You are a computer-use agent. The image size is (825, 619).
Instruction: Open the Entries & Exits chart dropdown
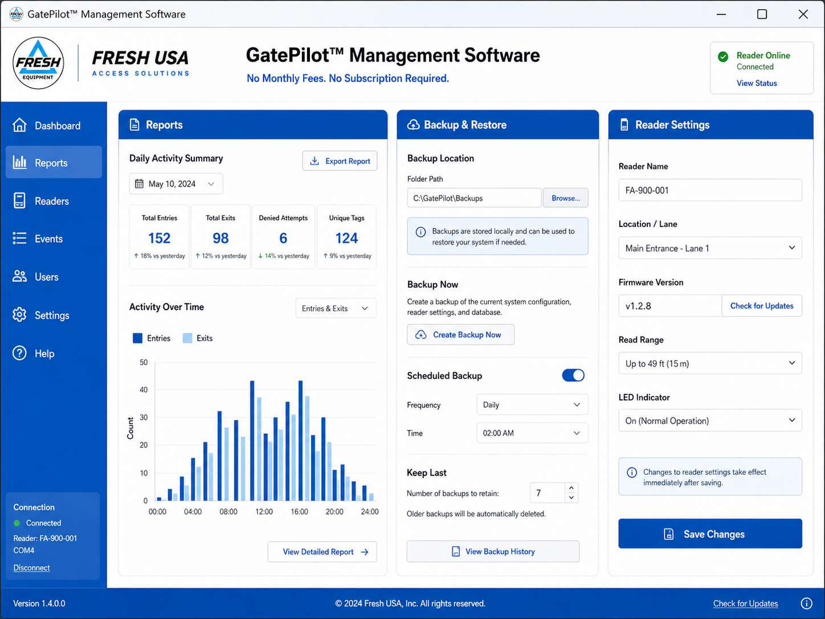pyautogui.click(x=336, y=308)
